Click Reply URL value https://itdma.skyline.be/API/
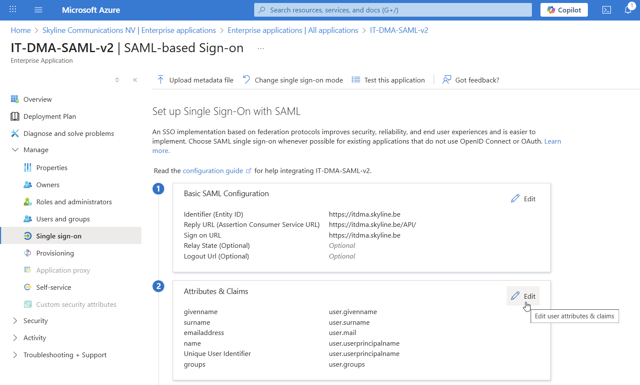The height and width of the screenshot is (385, 640). click(372, 224)
